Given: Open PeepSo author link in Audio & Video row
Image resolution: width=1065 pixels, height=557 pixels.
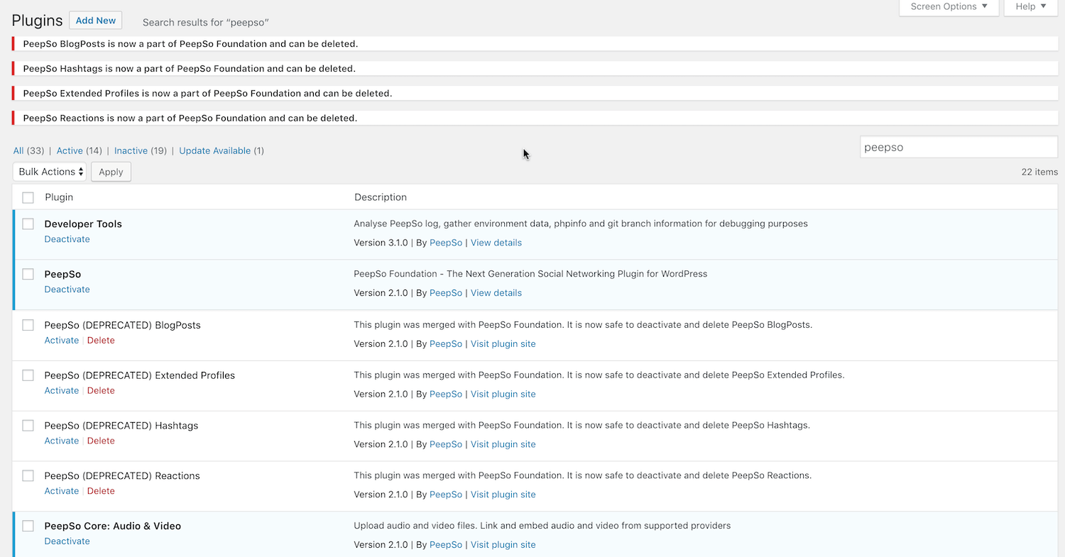Looking at the screenshot, I should click(446, 545).
